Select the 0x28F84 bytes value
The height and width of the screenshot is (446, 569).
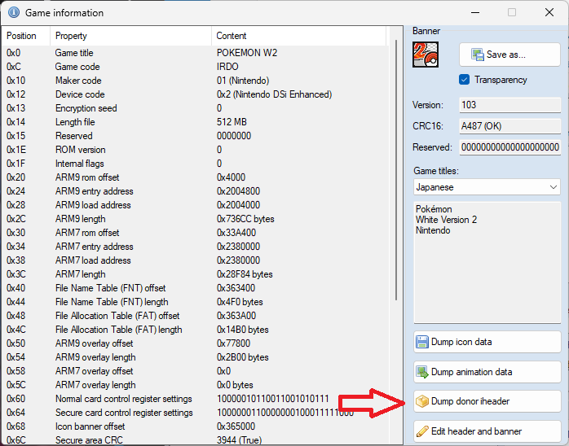pos(245,274)
